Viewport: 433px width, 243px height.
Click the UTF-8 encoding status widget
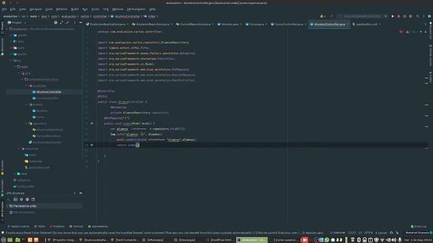tap(369, 233)
